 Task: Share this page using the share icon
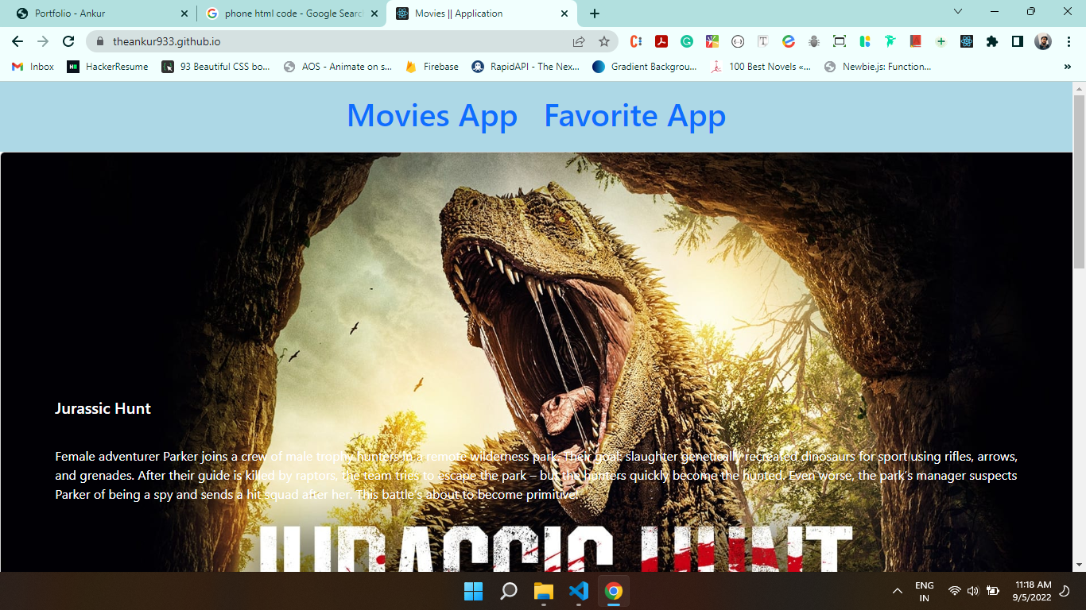[579, 41]
